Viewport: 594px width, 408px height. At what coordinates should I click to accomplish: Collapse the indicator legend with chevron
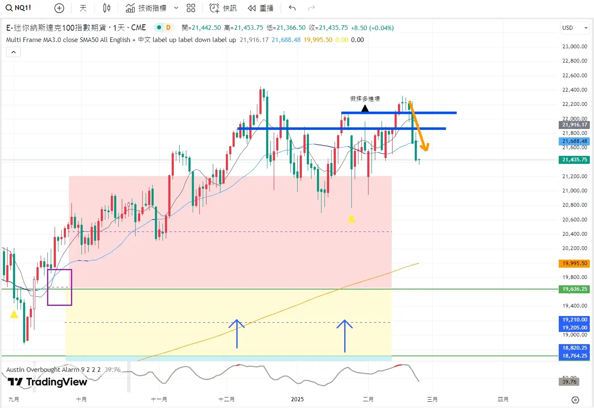tap(13, 52)
